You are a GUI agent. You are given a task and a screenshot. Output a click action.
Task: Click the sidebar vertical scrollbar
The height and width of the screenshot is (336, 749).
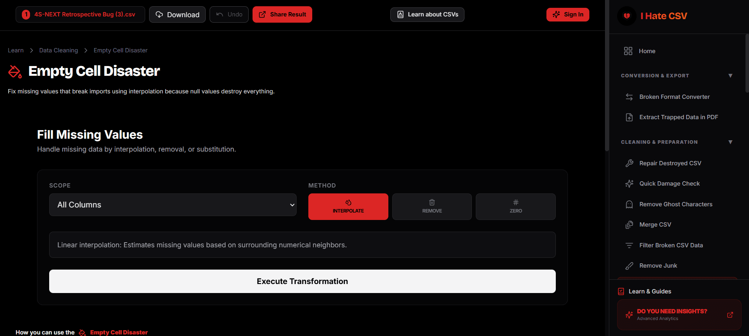click(x=747, y=63)
